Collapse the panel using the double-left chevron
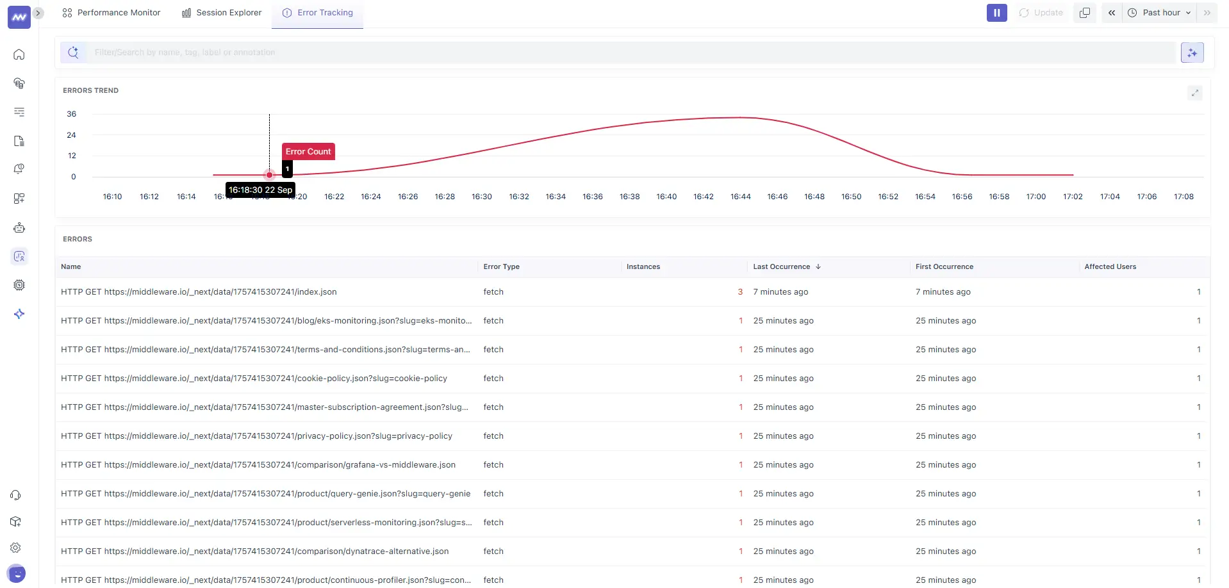This screenshot has width=1229, height=588. point(1112,12)
